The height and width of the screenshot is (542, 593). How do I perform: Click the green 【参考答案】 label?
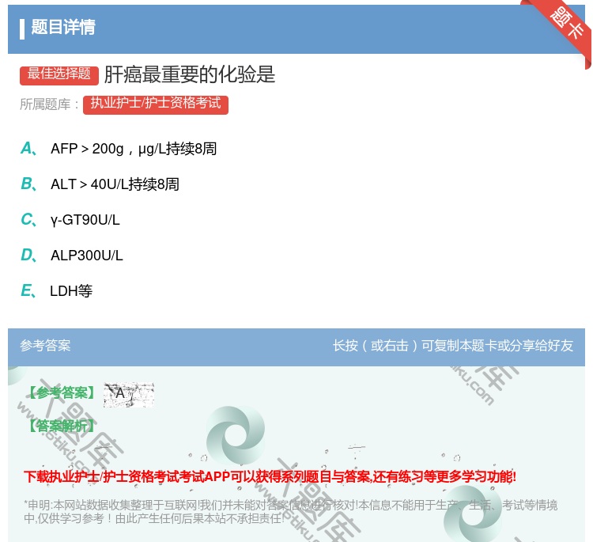[x=62, y=393]
